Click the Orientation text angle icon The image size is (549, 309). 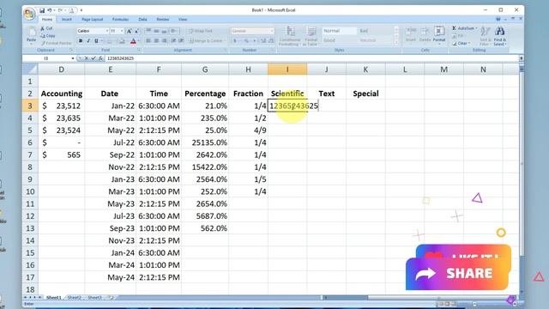[x=174, y=31]
